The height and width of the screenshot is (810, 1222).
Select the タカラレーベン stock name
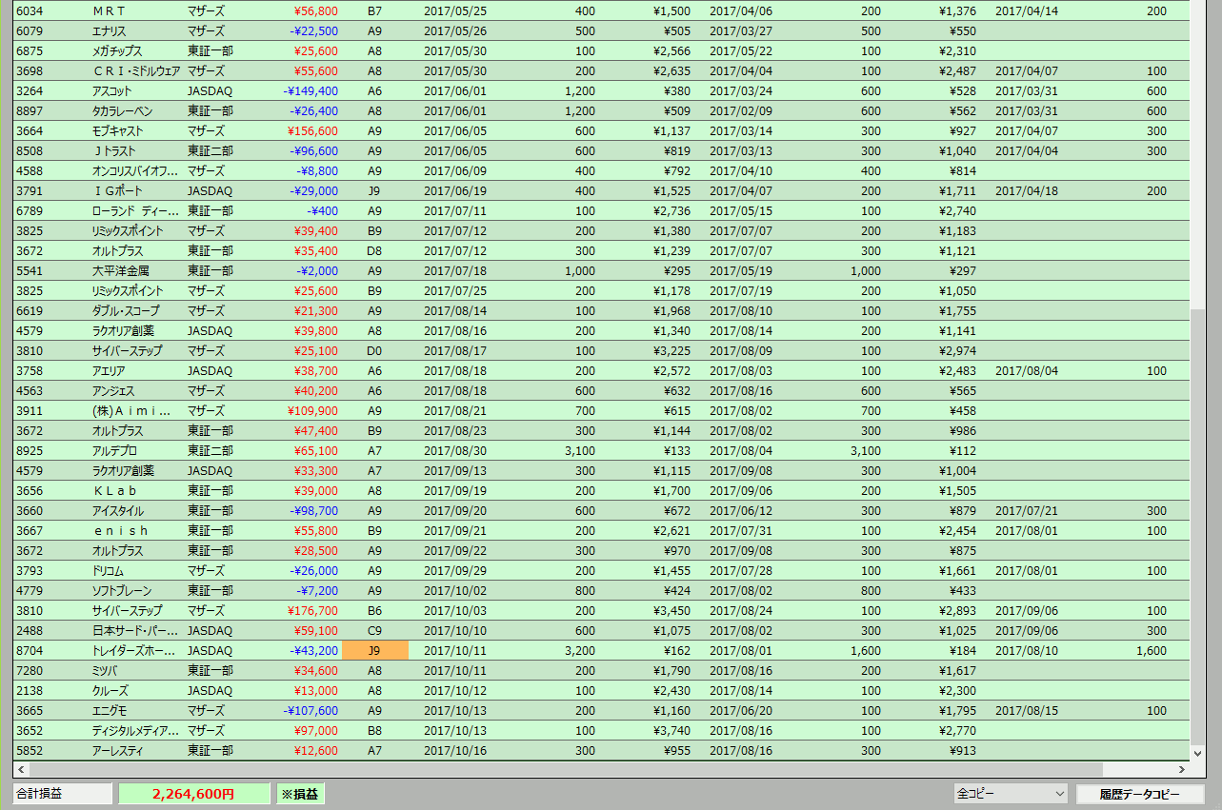click(x=123, y=110)
